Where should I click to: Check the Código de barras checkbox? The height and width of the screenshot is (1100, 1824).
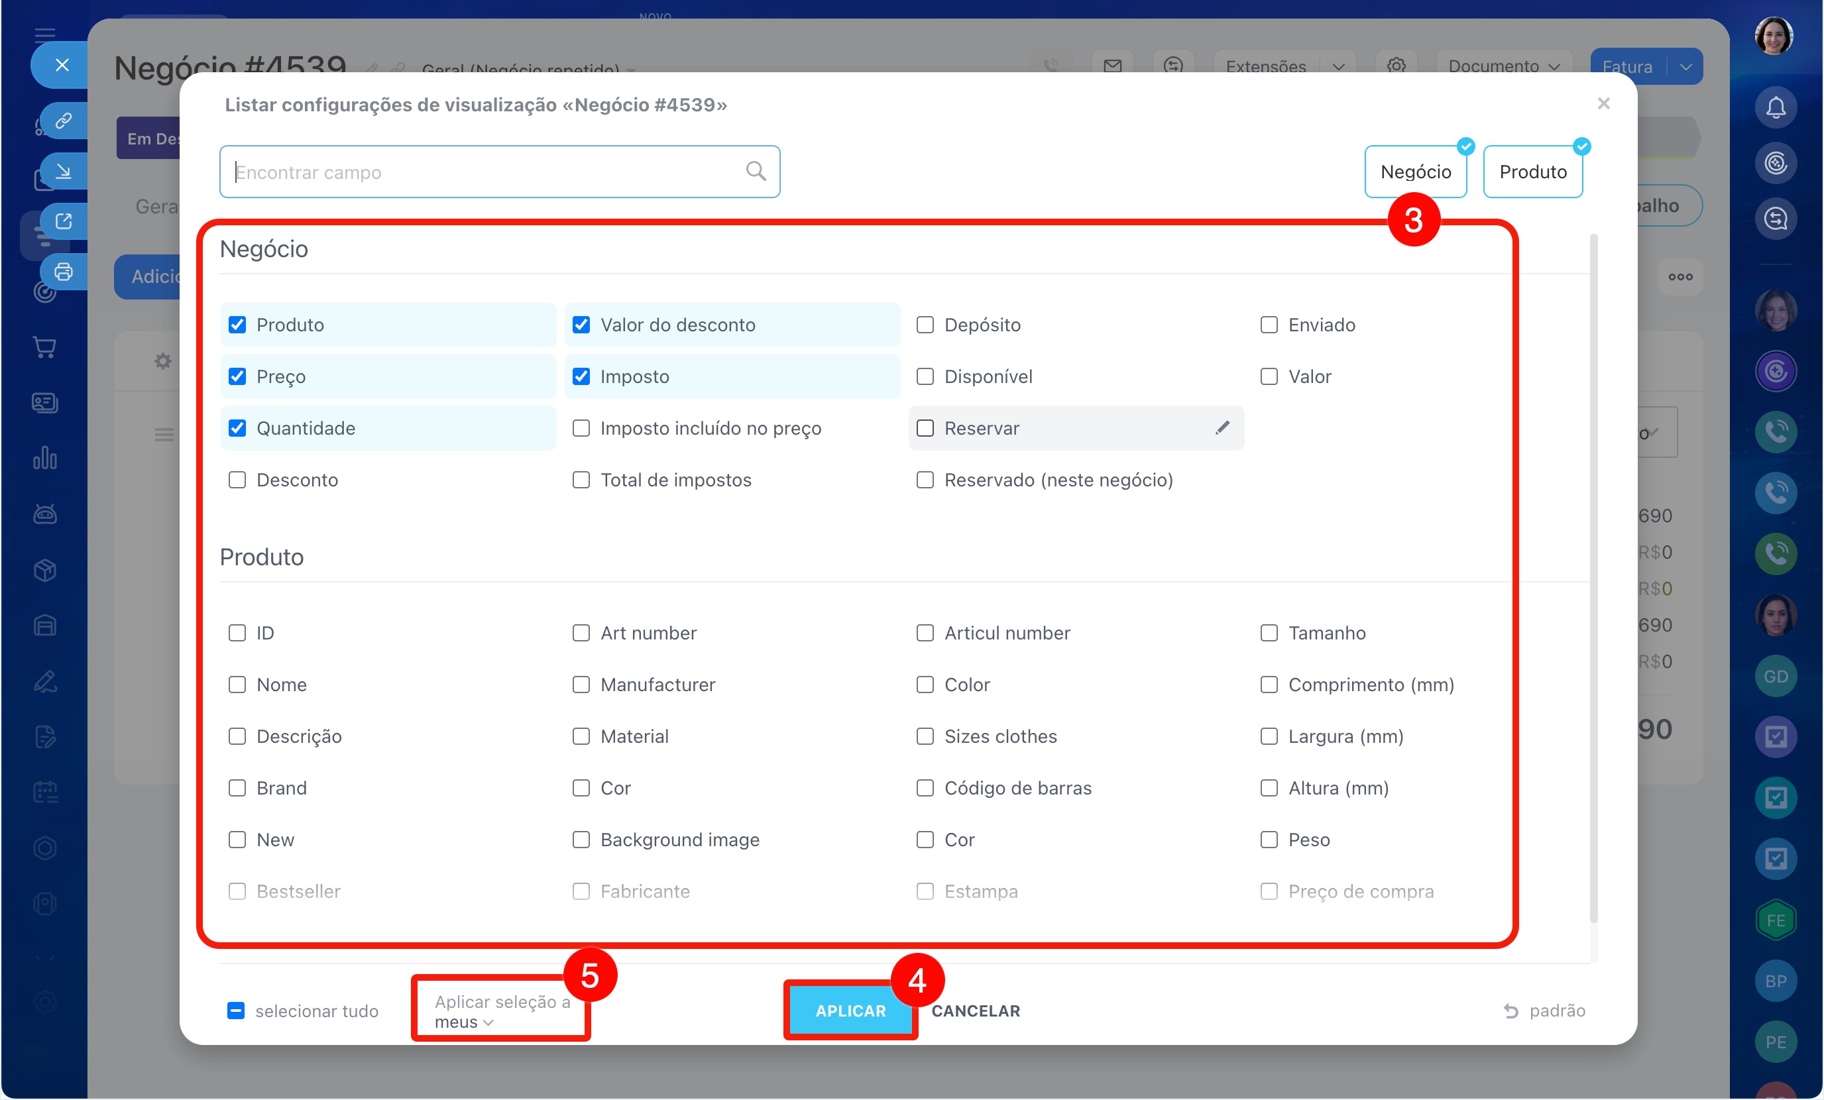pyautogui.click(x=925, y=788)
